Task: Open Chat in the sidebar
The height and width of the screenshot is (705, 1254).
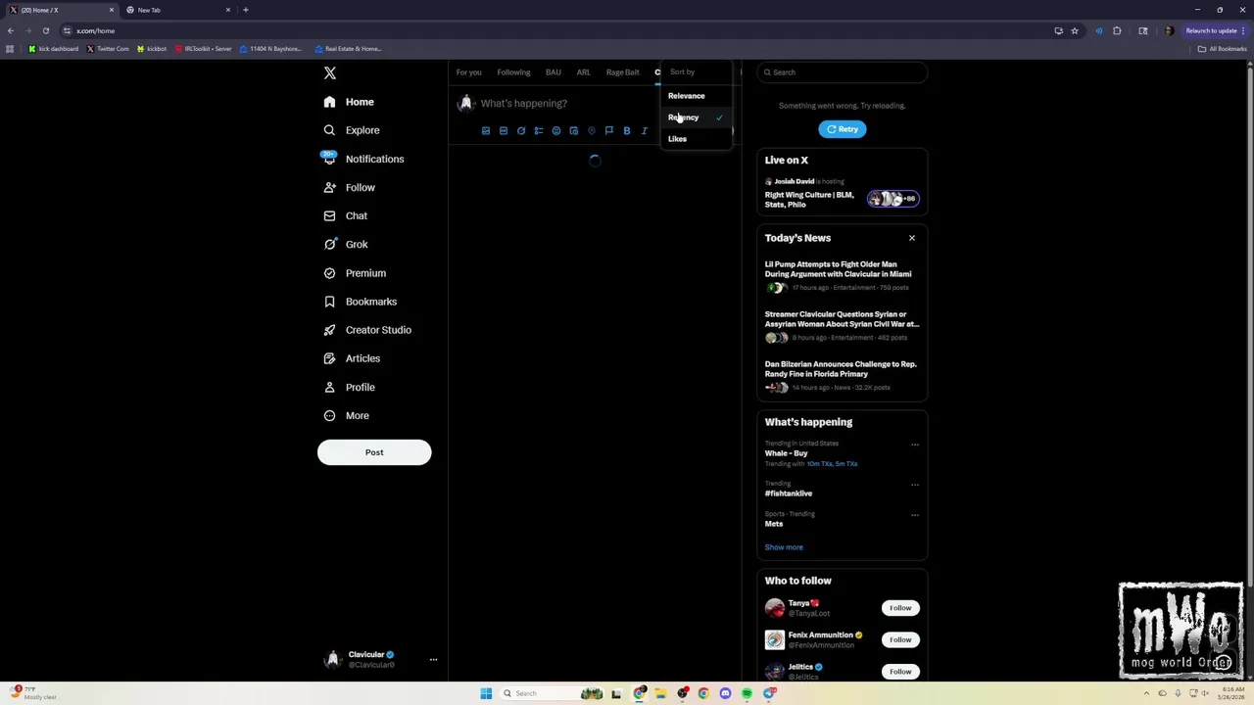Action: tap(345, 215)
